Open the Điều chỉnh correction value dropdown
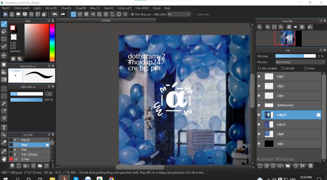Image resolution: width=327 pixels, height=180 pixels. coord(179,14)
